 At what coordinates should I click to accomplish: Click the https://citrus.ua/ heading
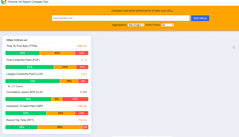[x=17, y=40]
